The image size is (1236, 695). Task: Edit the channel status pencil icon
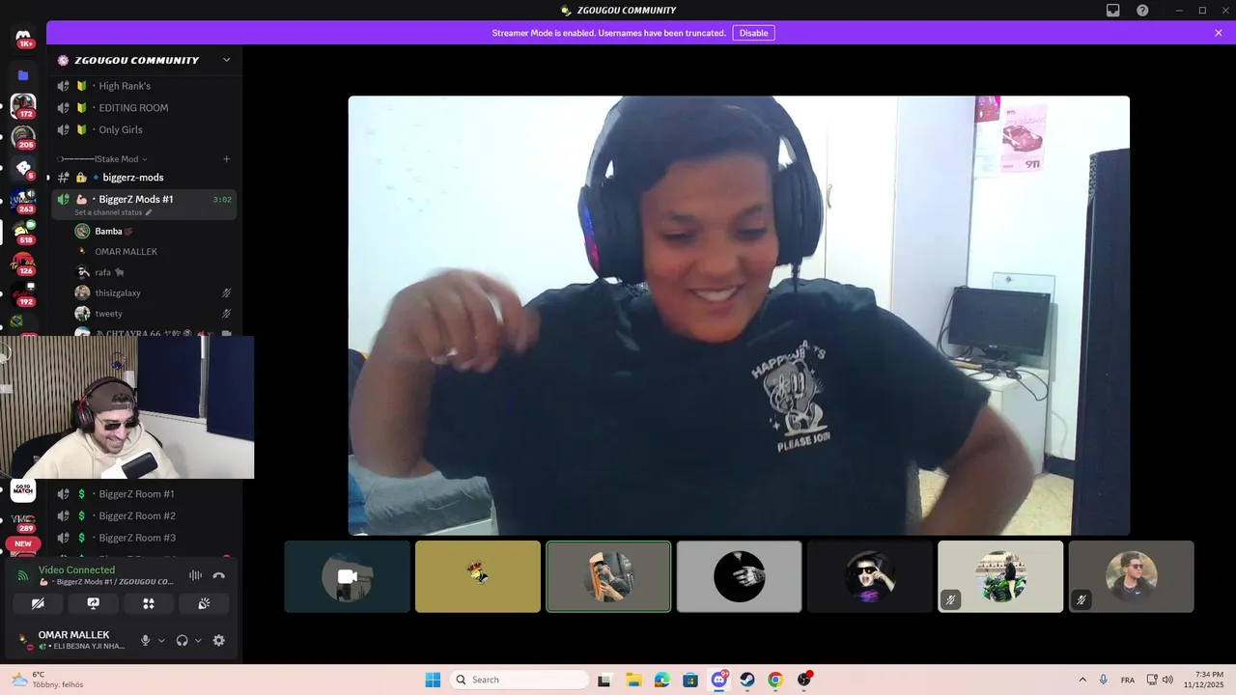(149, 212)
